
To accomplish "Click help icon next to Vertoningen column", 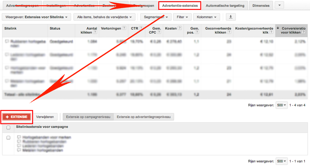I will [x=123, y=28].
